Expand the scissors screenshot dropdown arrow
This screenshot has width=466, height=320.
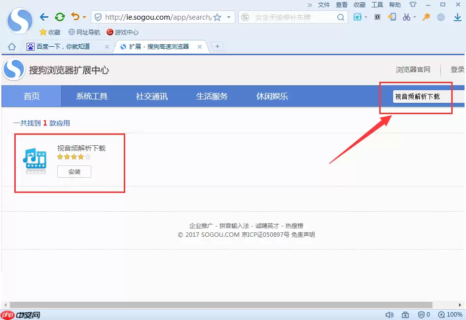[414, 17]
